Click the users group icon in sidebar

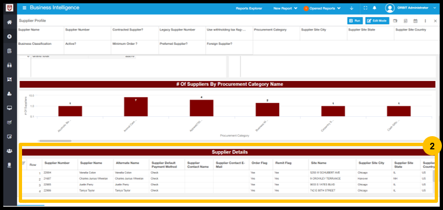point(9,151)
